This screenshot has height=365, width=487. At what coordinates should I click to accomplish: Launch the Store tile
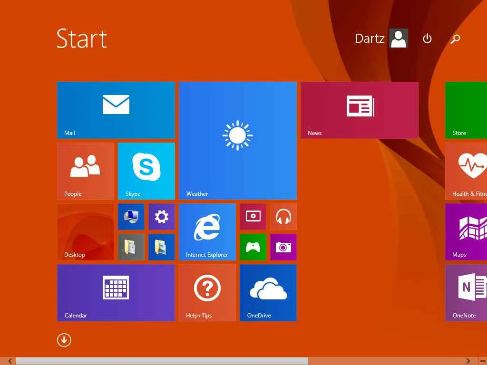click(x=466, y=110)
